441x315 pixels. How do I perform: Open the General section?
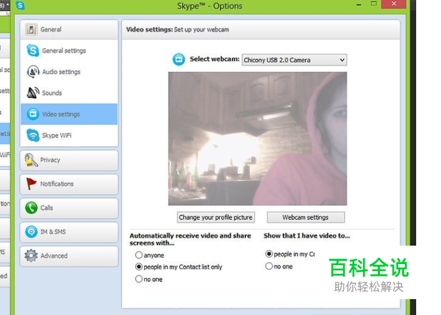click(x=69, y=29)
